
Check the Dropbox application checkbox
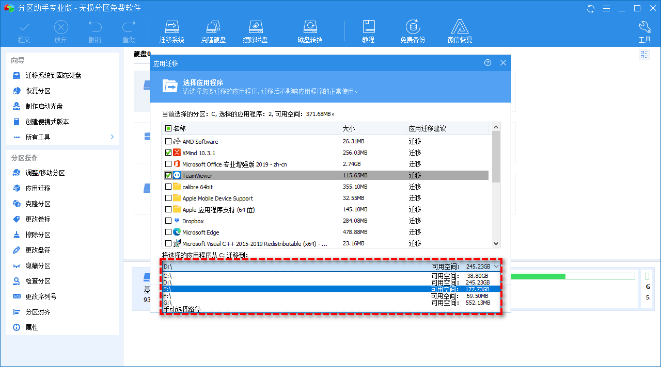coord(168,221)
